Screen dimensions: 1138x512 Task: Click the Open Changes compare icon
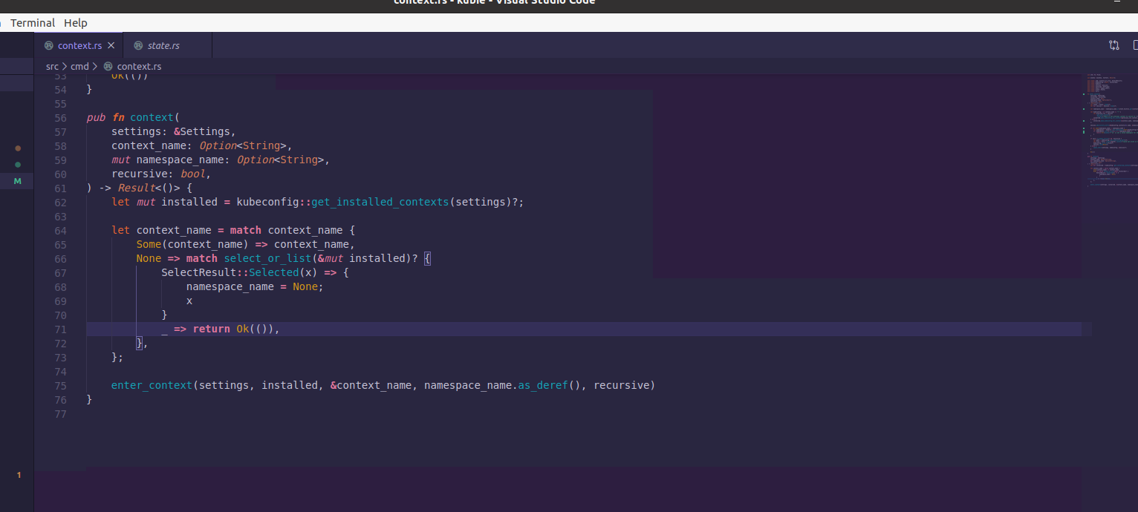[x=1114, y=45]
